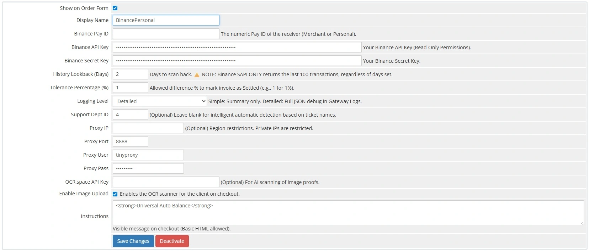Toggle the Show on Order Form checkbox

click(x=115, y=7)
